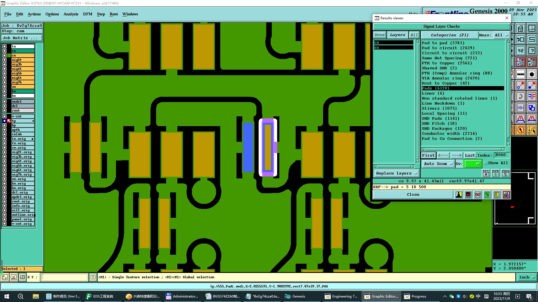Viewport: 538px width, 302px height.
Task: Toggle visibility box for sig2t layer
Action: 4,60
